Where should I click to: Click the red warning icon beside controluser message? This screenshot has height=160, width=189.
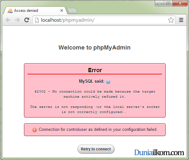(35, 130)
